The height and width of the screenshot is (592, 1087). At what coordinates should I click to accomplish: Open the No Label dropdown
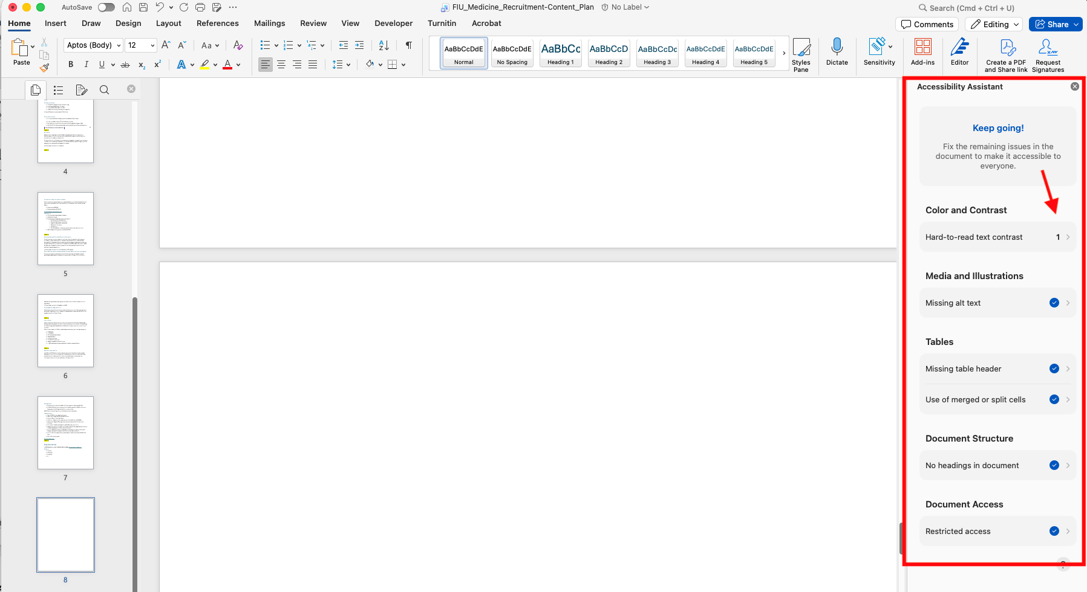click(625, 7)
